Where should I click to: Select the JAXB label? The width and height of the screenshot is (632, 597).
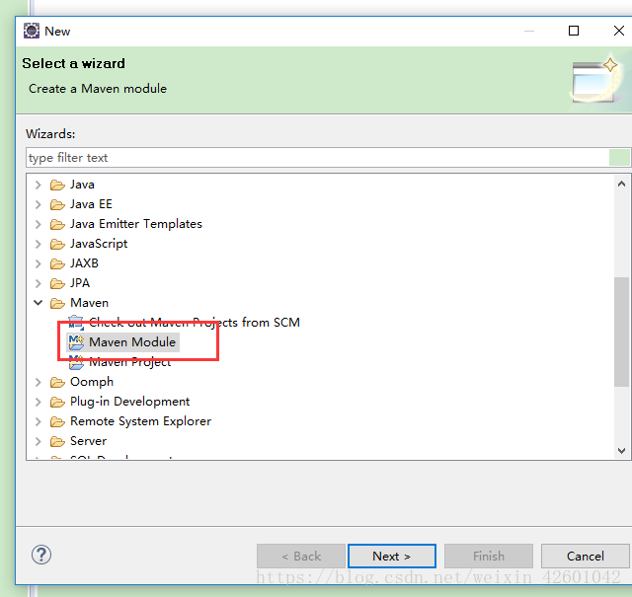tap(84, 263)
